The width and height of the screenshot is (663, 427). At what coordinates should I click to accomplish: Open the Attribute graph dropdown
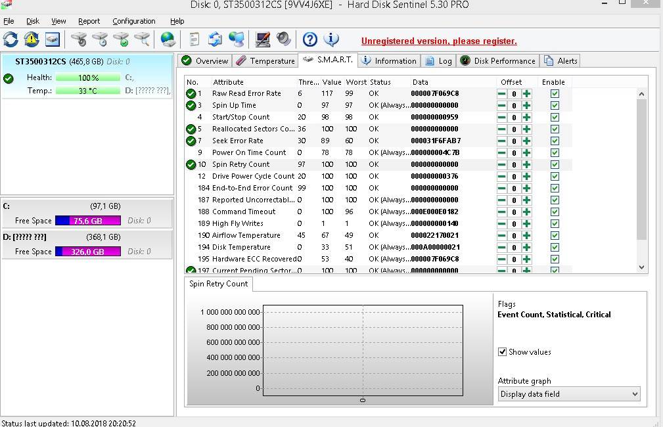[x=568, y=394]
